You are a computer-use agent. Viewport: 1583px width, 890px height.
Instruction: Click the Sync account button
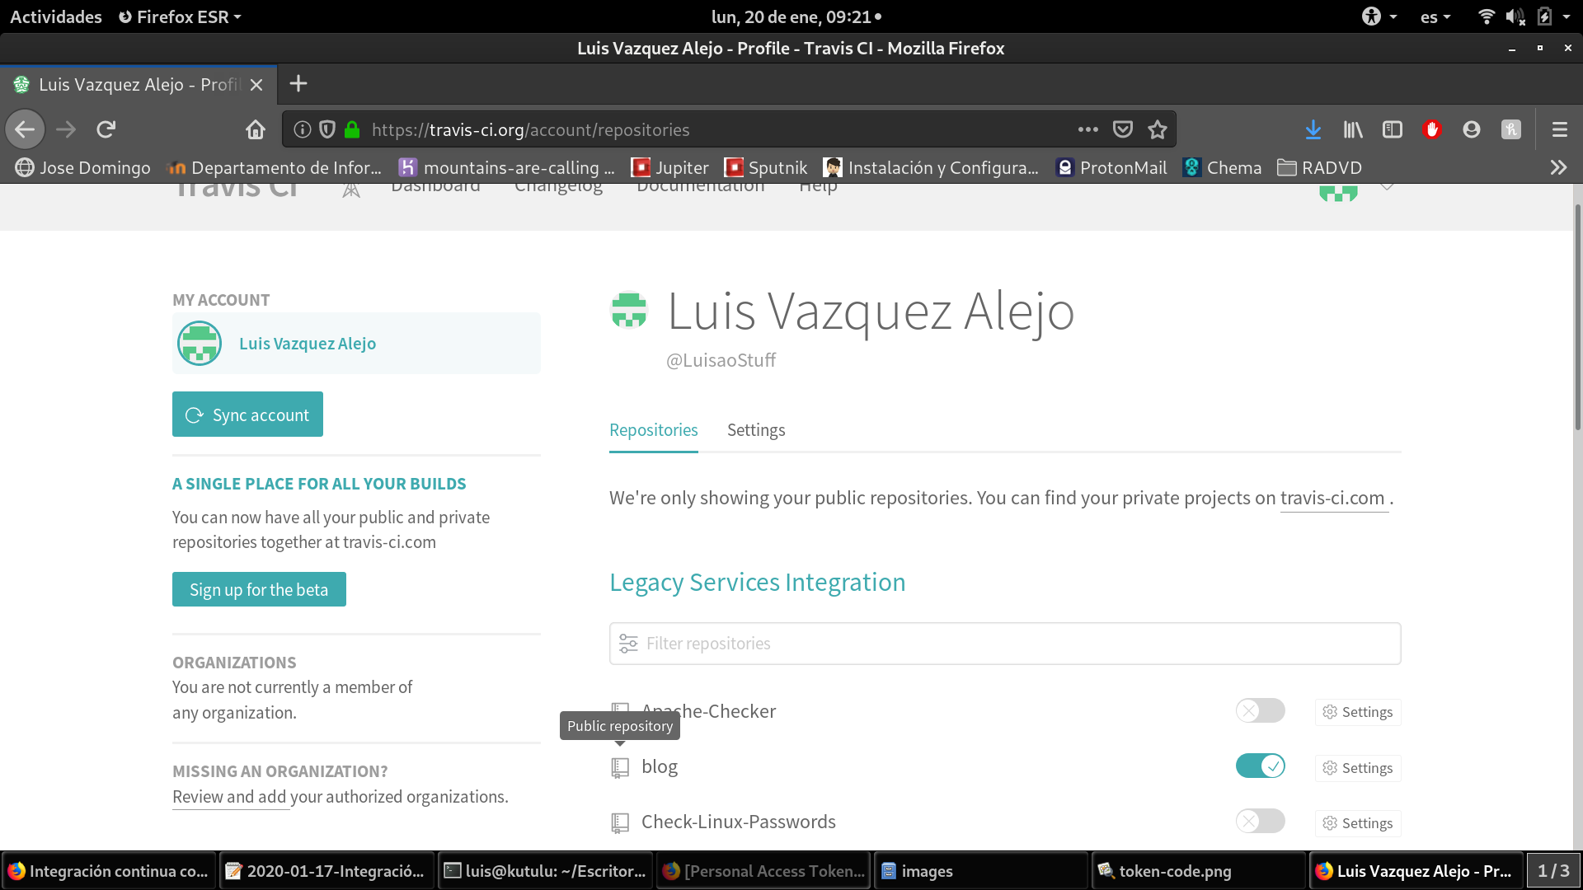[x=247, y=415]
